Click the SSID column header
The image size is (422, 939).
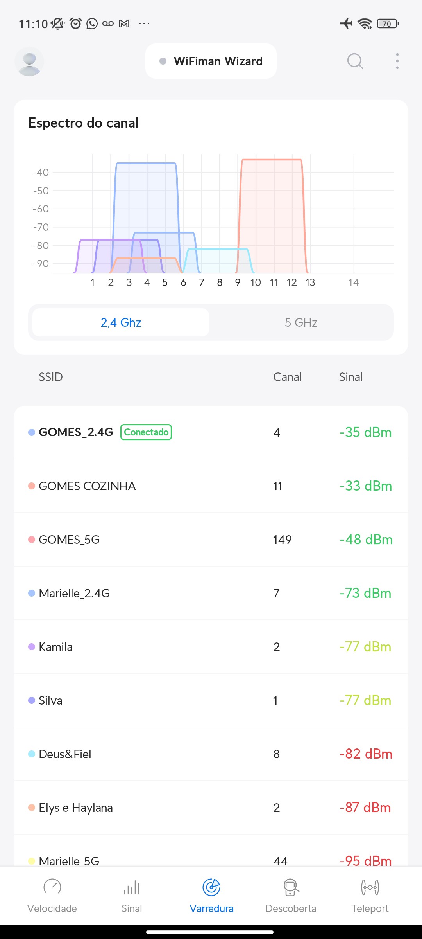tap(51, 377)
